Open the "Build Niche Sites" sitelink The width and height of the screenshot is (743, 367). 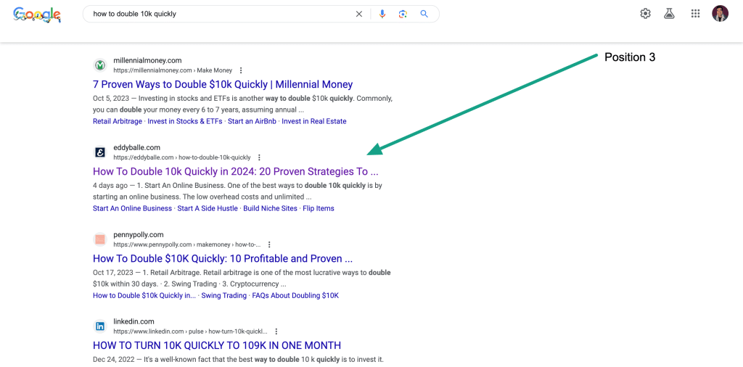click(270, 208)
